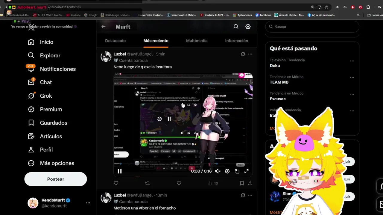Open Grok in the left sidebar
Screen dimensions: 383x215
tap(40, 96)
